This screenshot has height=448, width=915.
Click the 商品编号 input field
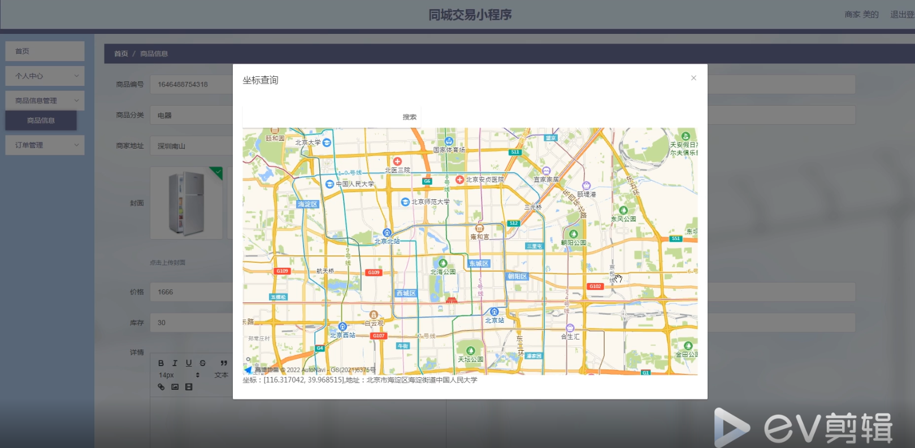coord(191,84)
